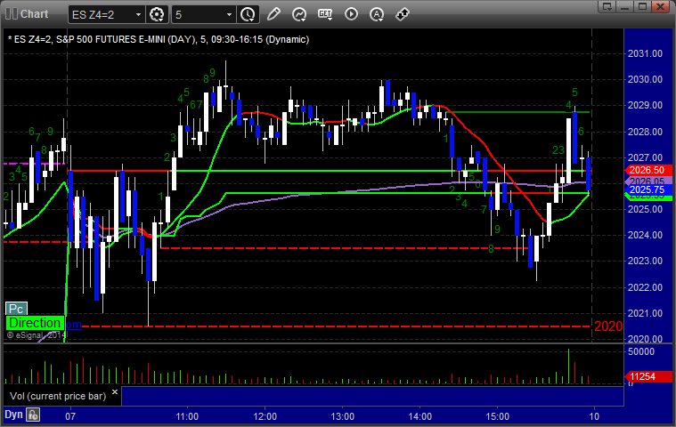Click the Pc button on chart
Viewport: 676px width, 427px height.
16,309
